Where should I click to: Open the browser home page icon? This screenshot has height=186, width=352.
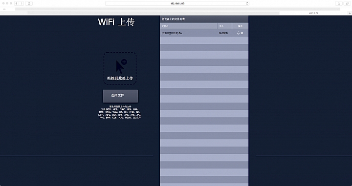29,3
